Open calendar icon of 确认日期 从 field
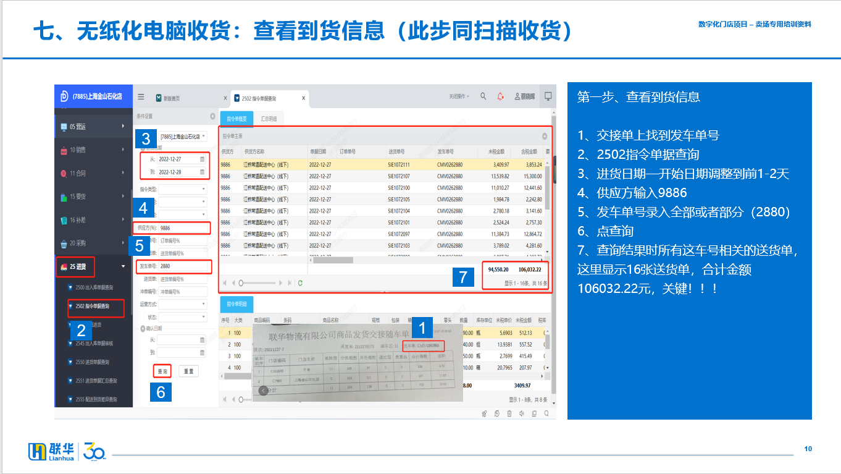This screenshot has height=474, width=841. pos(202,340)
